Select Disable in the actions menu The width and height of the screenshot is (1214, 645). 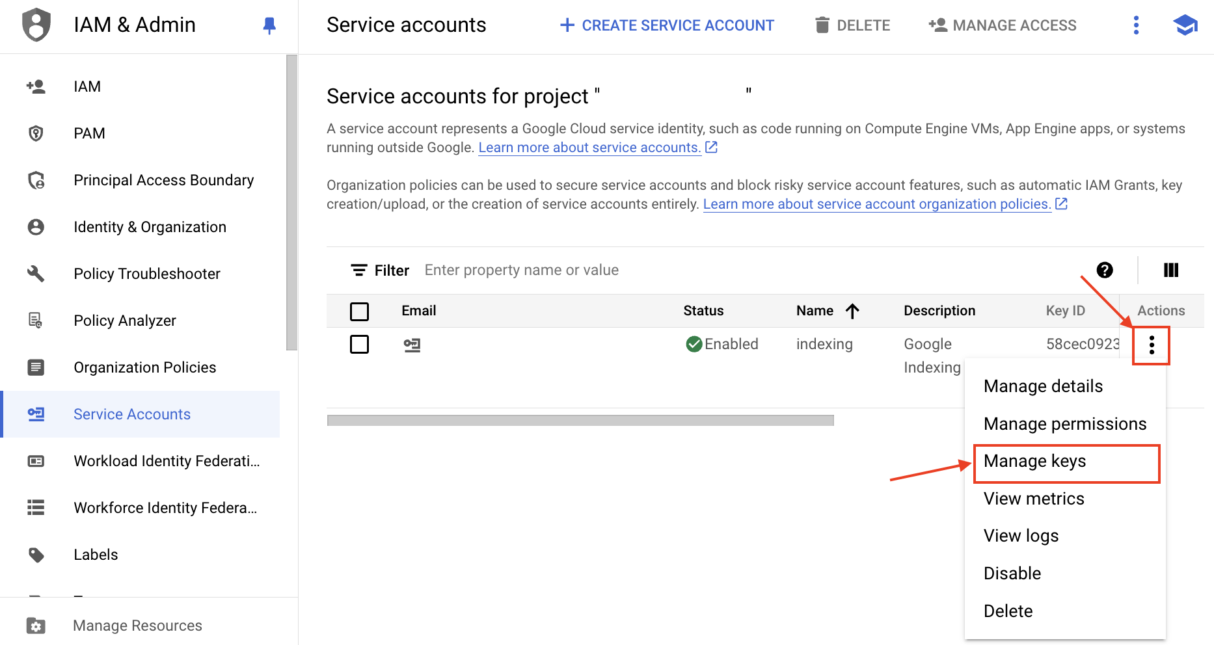coord(1012,573)
